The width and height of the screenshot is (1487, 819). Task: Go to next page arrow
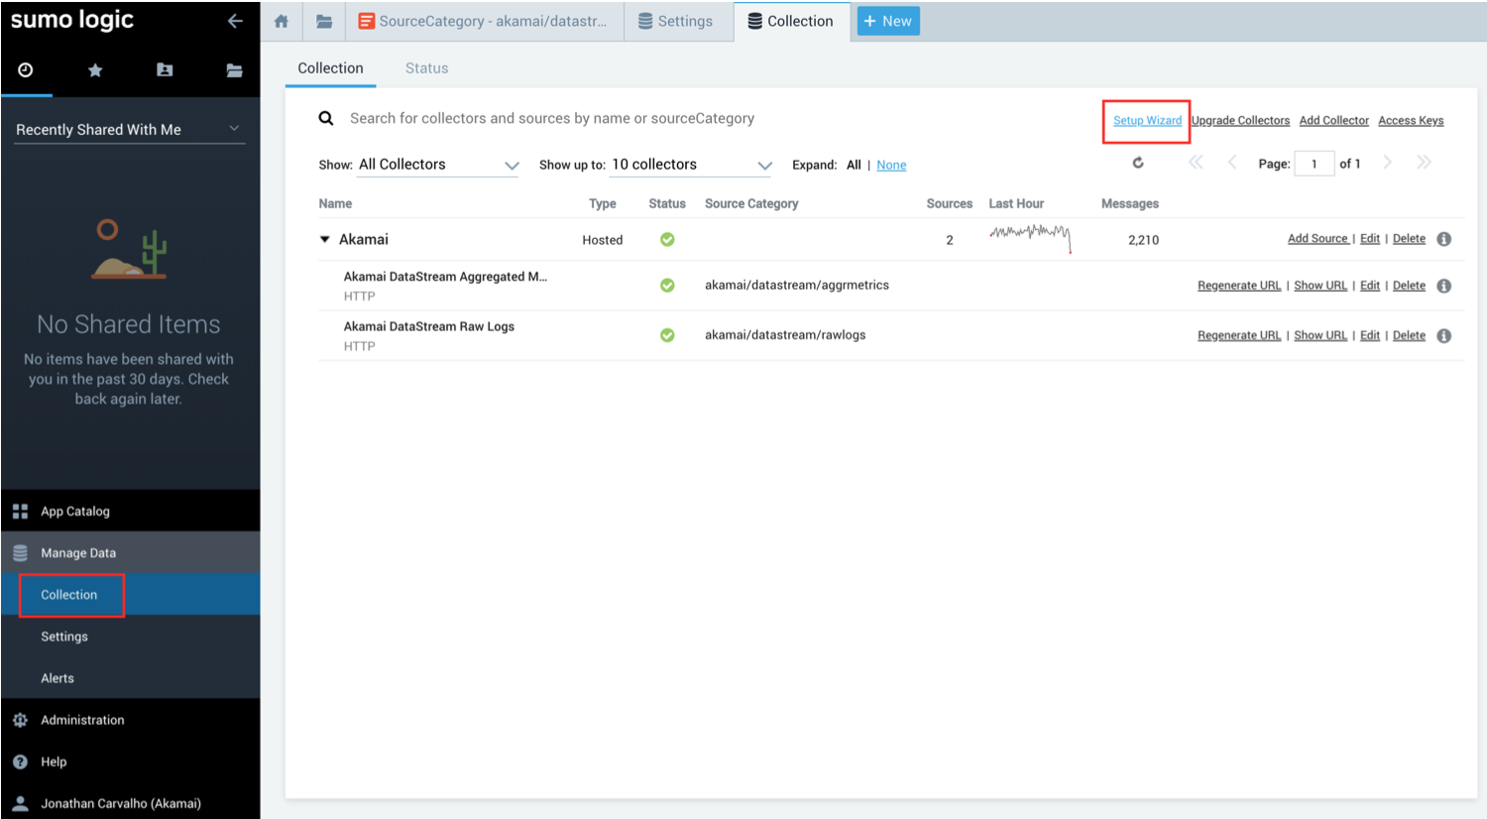coord(1388,163)
